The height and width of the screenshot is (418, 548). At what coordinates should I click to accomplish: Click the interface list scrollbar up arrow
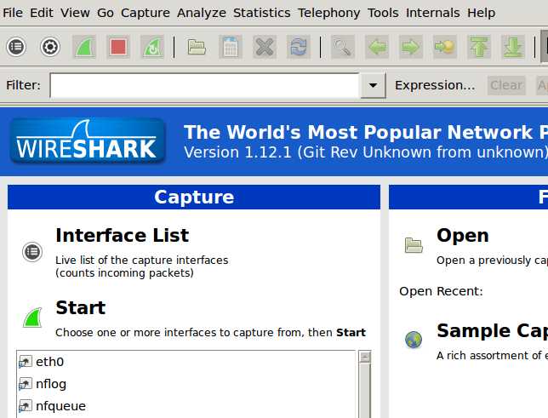(x=364, y=358)
